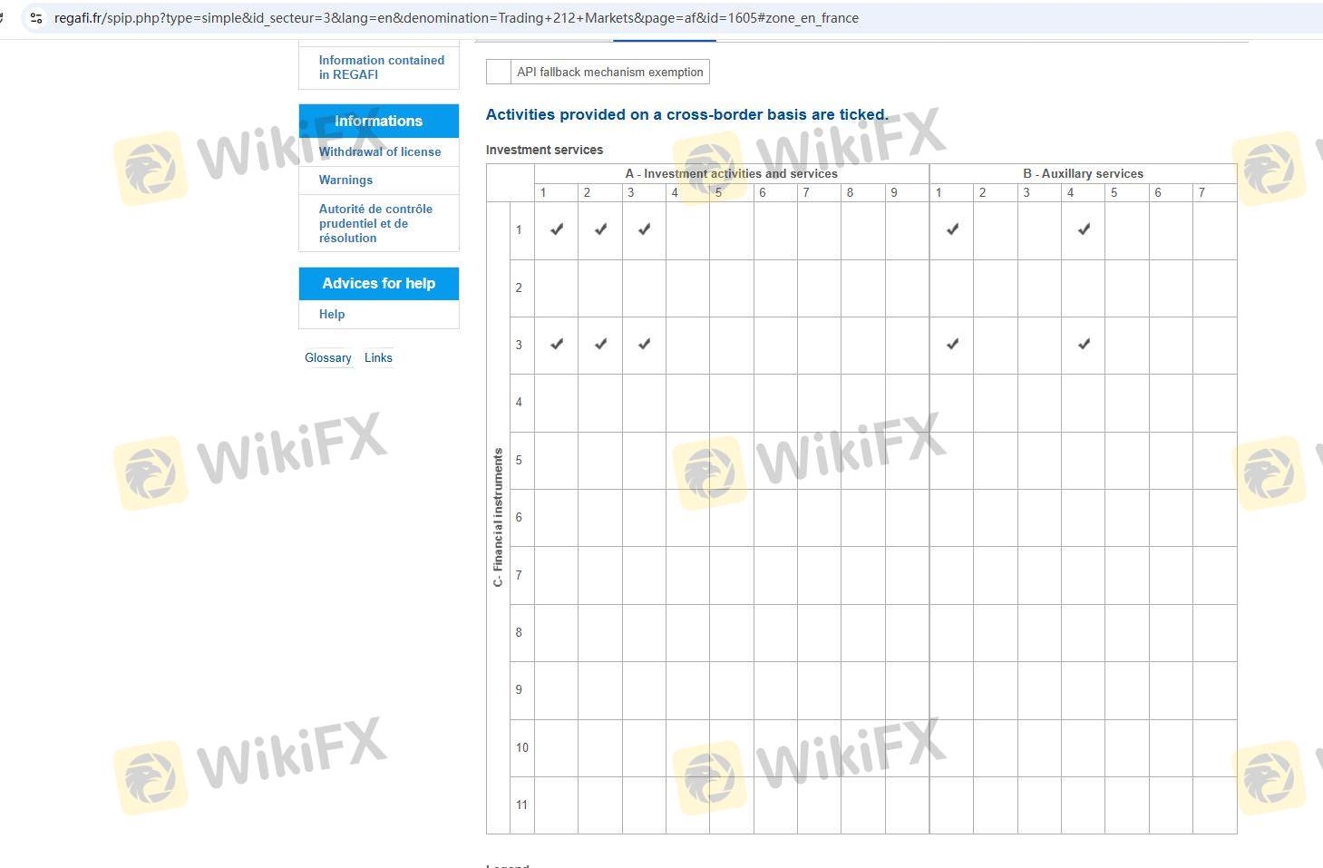The height and width of the screenshot is (868, 1323).
Task: Open the Glossary link
Action: tap(327, 357)
